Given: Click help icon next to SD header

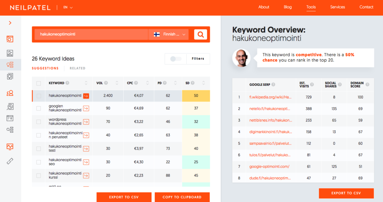Looking at the screenshot, I should coord(193,83).
